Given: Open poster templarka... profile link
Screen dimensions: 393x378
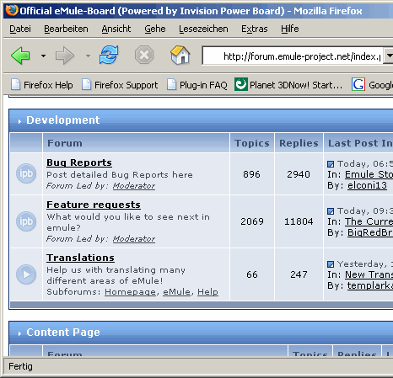Looking at the screenshot, I should (x=370, y=285).
